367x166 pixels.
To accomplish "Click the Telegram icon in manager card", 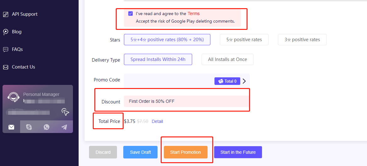I will click(x=64, y=127).
